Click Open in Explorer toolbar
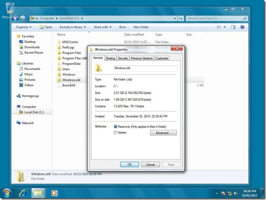The height and width of the screenshot is (200, 266). pos(46,27)
